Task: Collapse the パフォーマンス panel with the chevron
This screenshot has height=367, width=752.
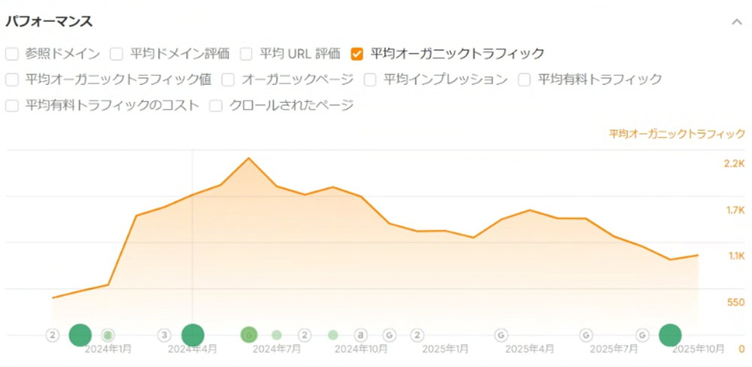Action: pyautogui.click(x=737, y=22)
